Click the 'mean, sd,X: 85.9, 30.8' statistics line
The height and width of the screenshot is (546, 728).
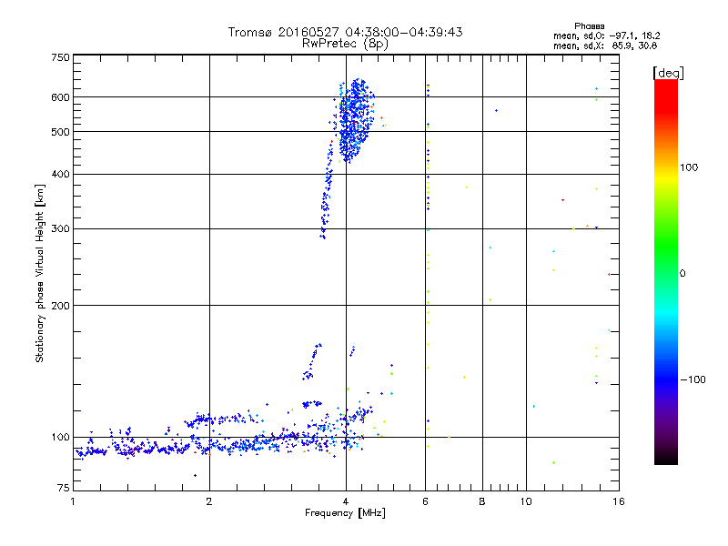point(605,45)
